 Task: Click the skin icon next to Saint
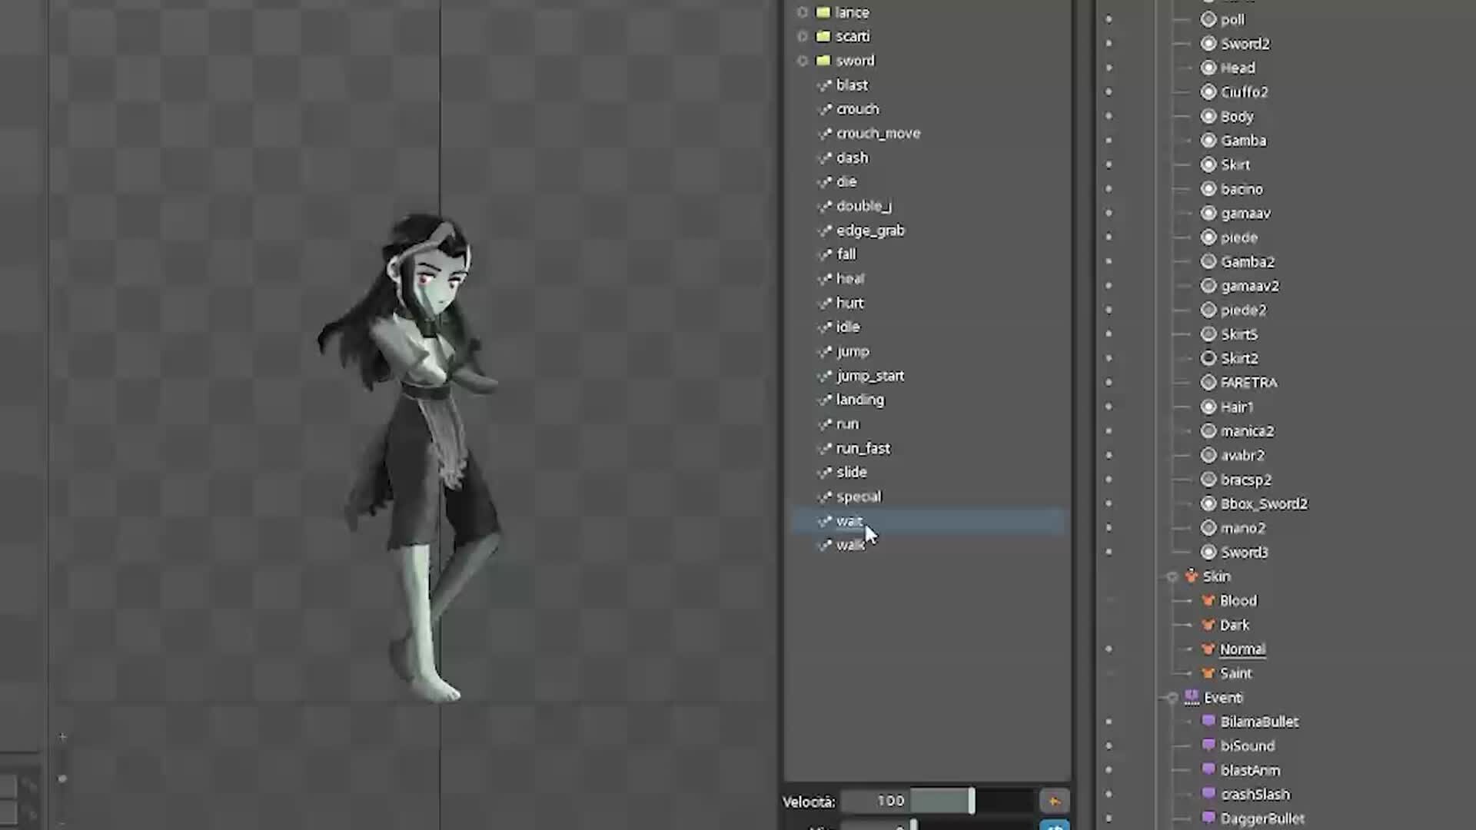[1208, 673]
